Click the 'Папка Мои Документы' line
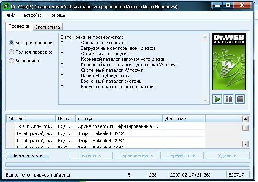The width and height of the screenshot is (258, 182). pyautogui.click(x=105, y=76)
